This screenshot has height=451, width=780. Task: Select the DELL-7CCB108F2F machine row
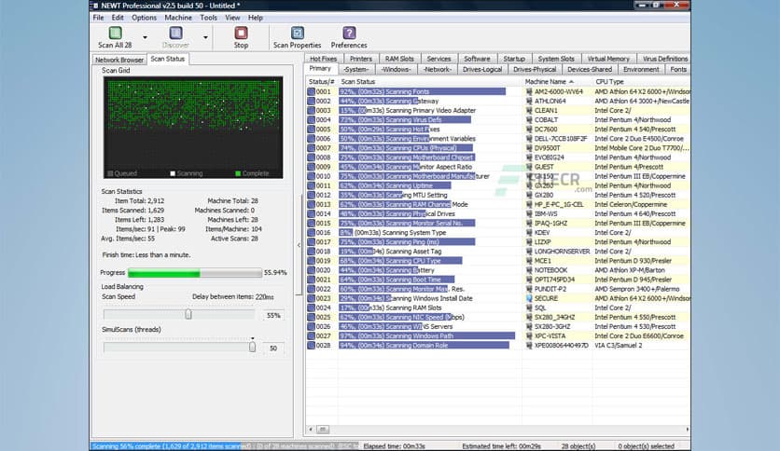pyautogui.click(x=498, y=139)
